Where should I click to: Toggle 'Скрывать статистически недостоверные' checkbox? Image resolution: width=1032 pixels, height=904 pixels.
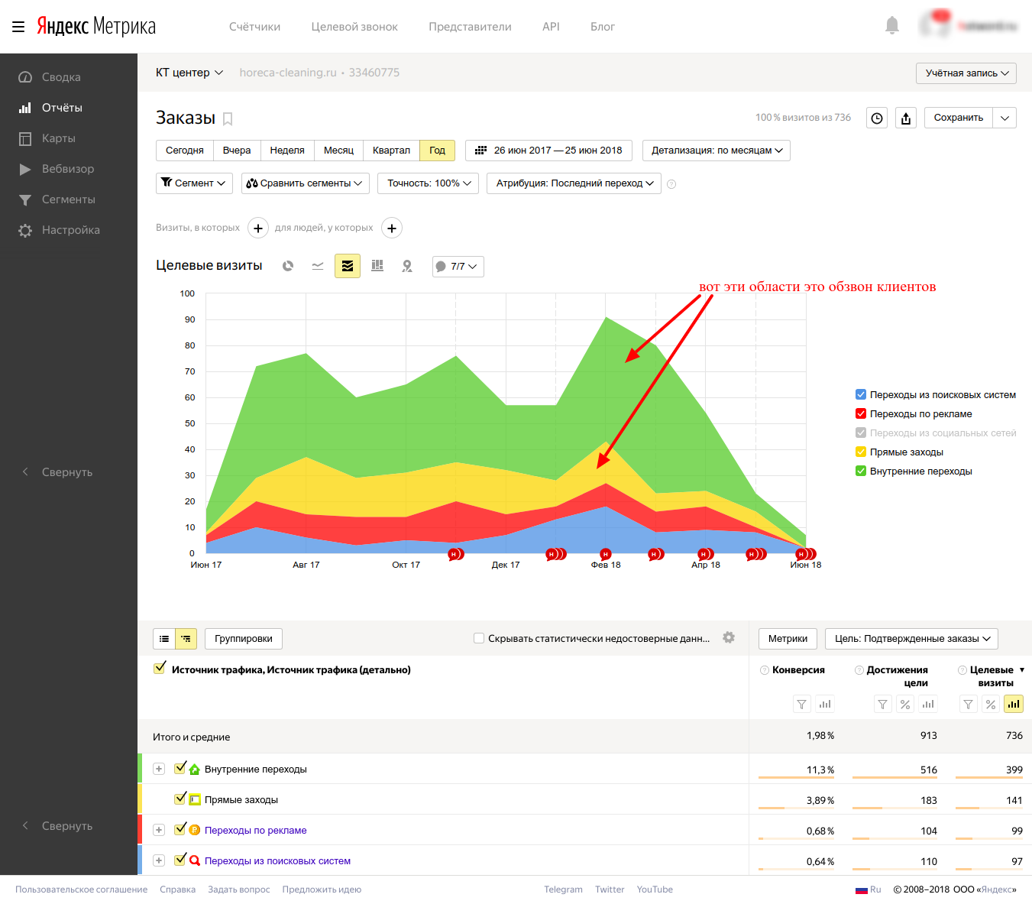[479, 638]
